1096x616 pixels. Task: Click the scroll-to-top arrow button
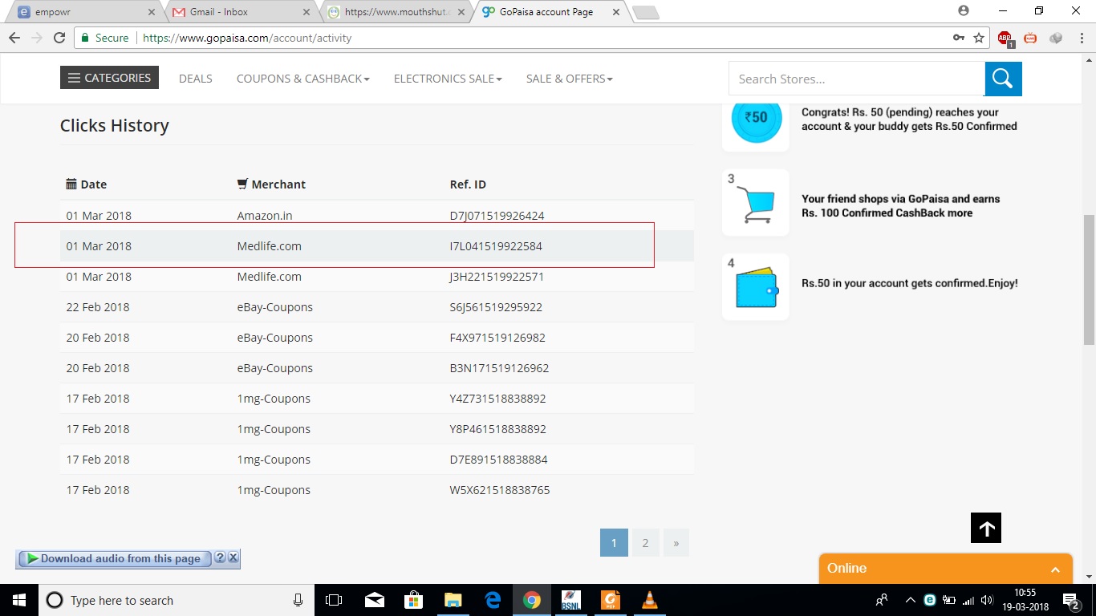(x=986, y=528)
